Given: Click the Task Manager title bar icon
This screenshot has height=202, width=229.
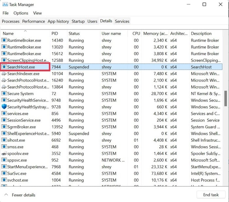Looking at the screenshot, I should pos(5,4).
